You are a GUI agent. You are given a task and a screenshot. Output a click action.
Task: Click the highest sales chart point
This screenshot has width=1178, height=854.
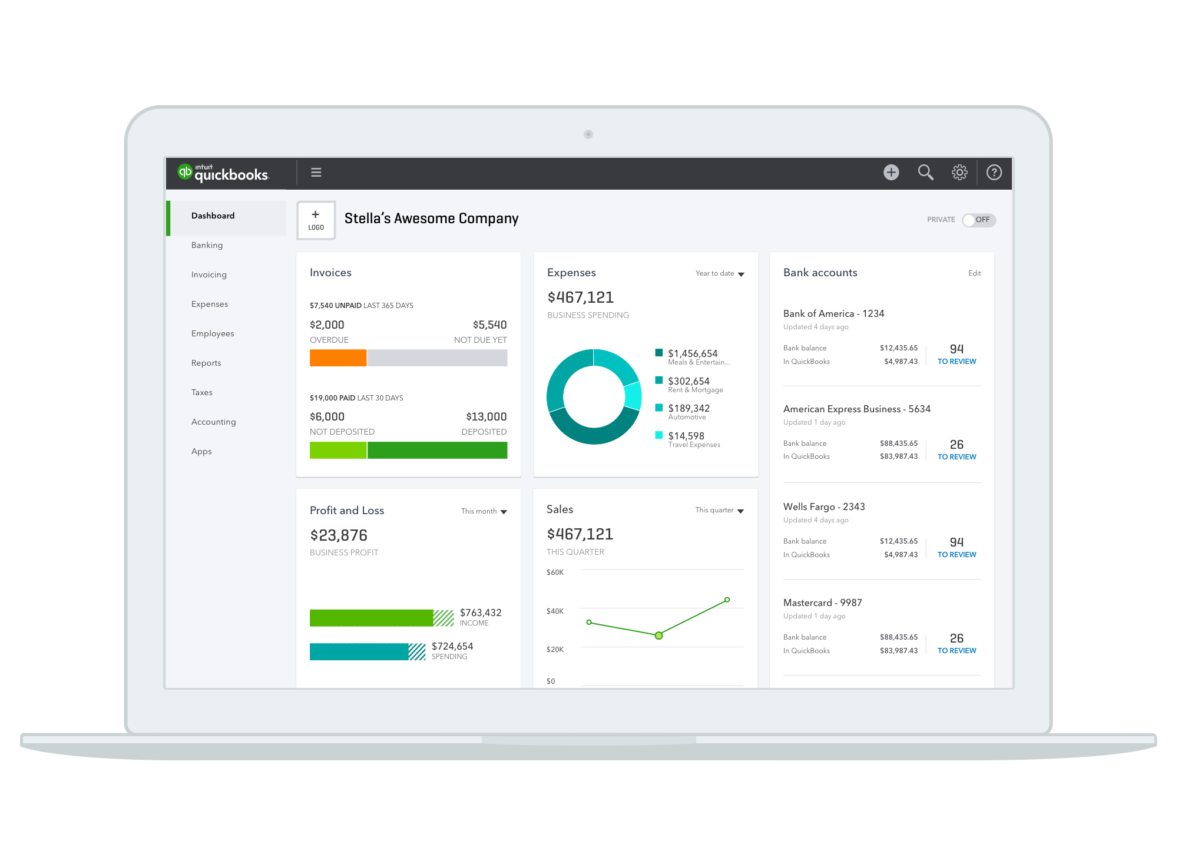(x=727, y=600)
